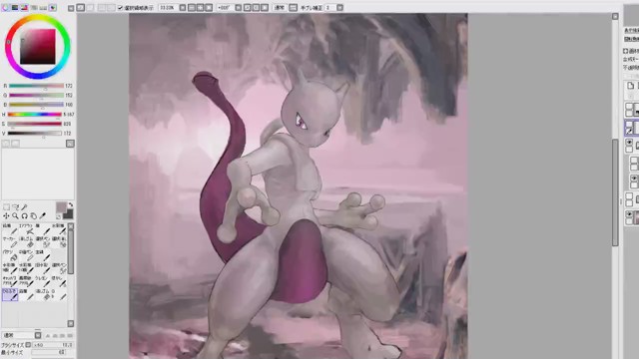The width and height of the screenshot is (639, 359).
Task: Adjust the V value slider
Action: pyautogui.click(x=35, y=133)
